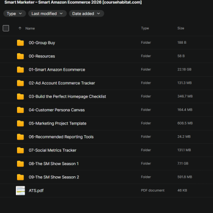Select the 04-Customer Persona Canvas name
This screenshot has height=213, width=213.
(56, 110)
